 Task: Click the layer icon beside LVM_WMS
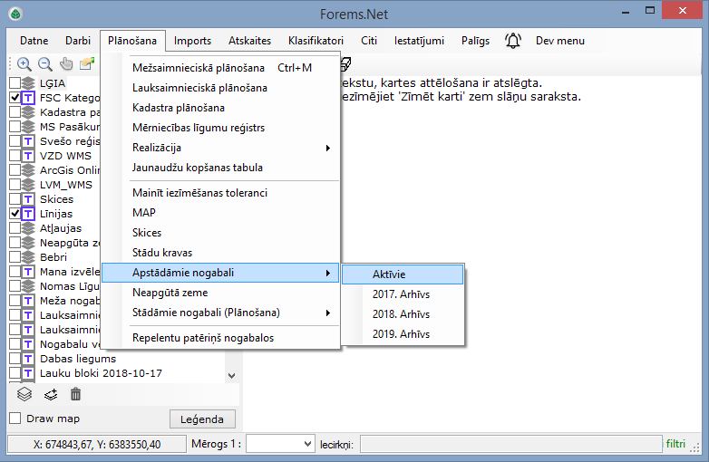coord(28,185)
